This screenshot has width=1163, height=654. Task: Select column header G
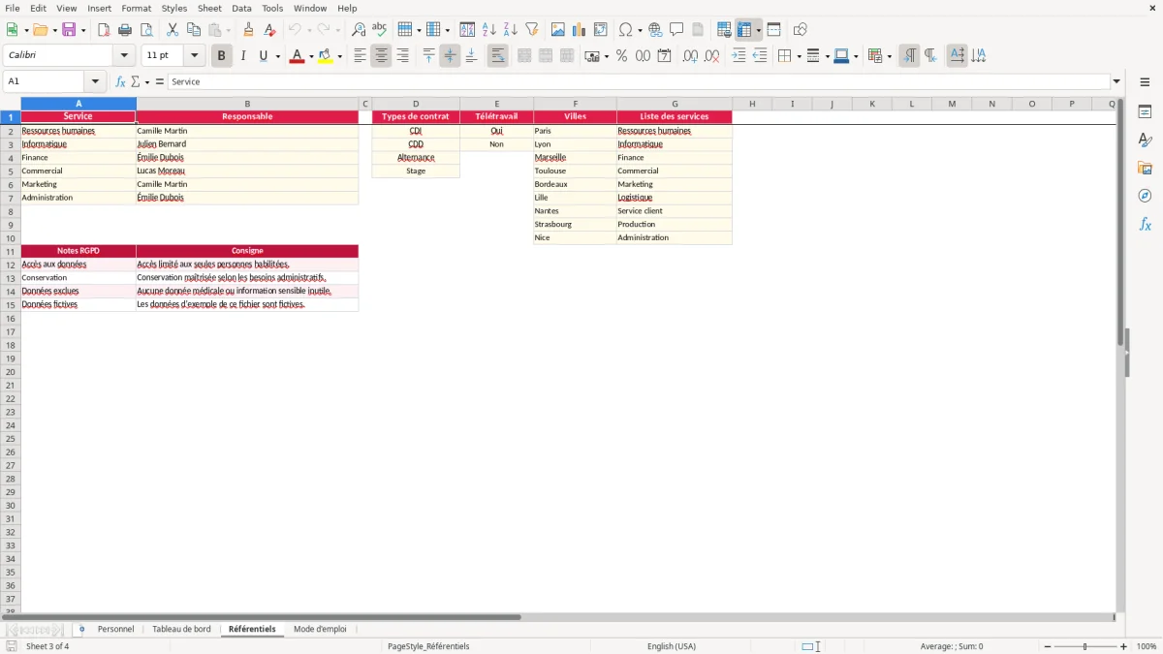[x=675, y=104]
